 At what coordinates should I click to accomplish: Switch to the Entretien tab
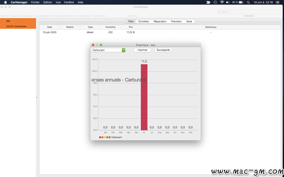coord(144,21)
